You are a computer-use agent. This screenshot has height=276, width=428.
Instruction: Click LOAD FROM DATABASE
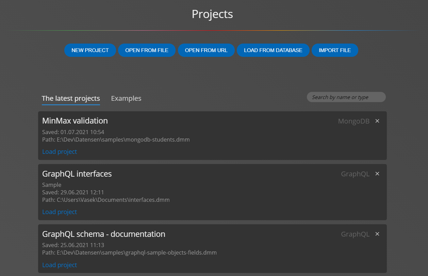[x=273, y=50]
